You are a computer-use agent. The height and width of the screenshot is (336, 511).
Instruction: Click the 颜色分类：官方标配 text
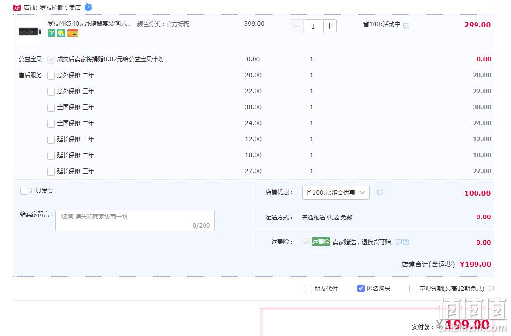click(163, 24)
